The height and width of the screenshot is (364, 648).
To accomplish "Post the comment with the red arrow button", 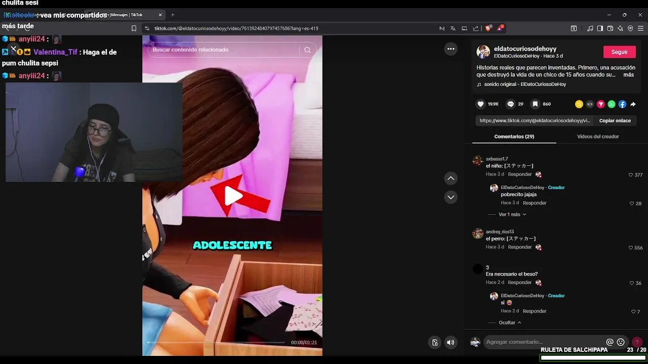I will [x=637, y=342].
